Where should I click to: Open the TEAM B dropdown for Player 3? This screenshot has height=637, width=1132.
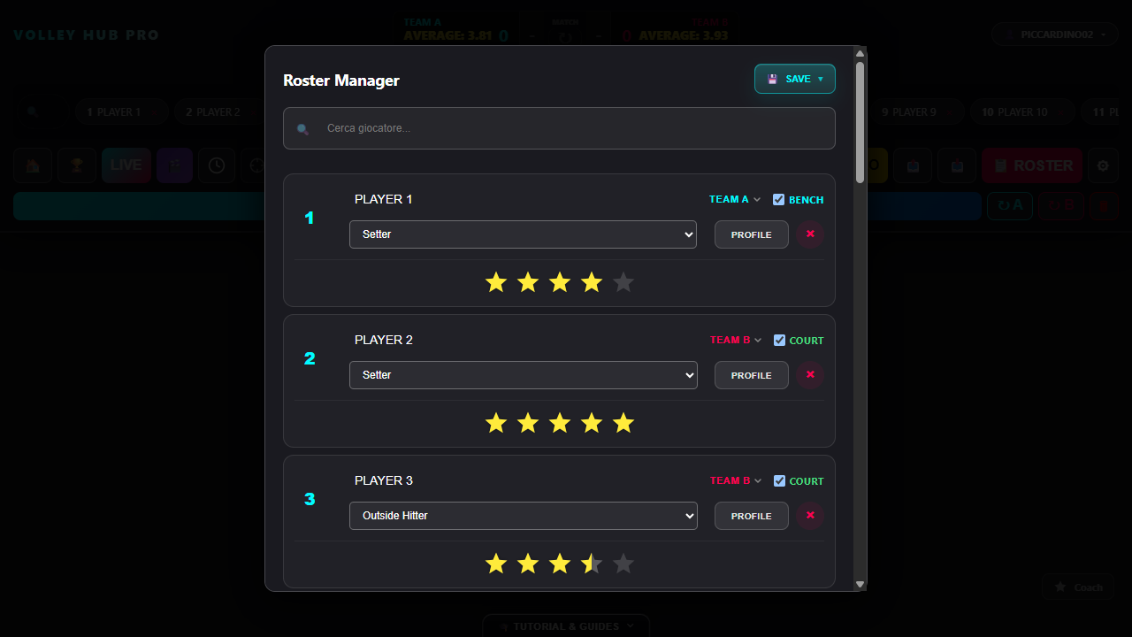point(736,481)
